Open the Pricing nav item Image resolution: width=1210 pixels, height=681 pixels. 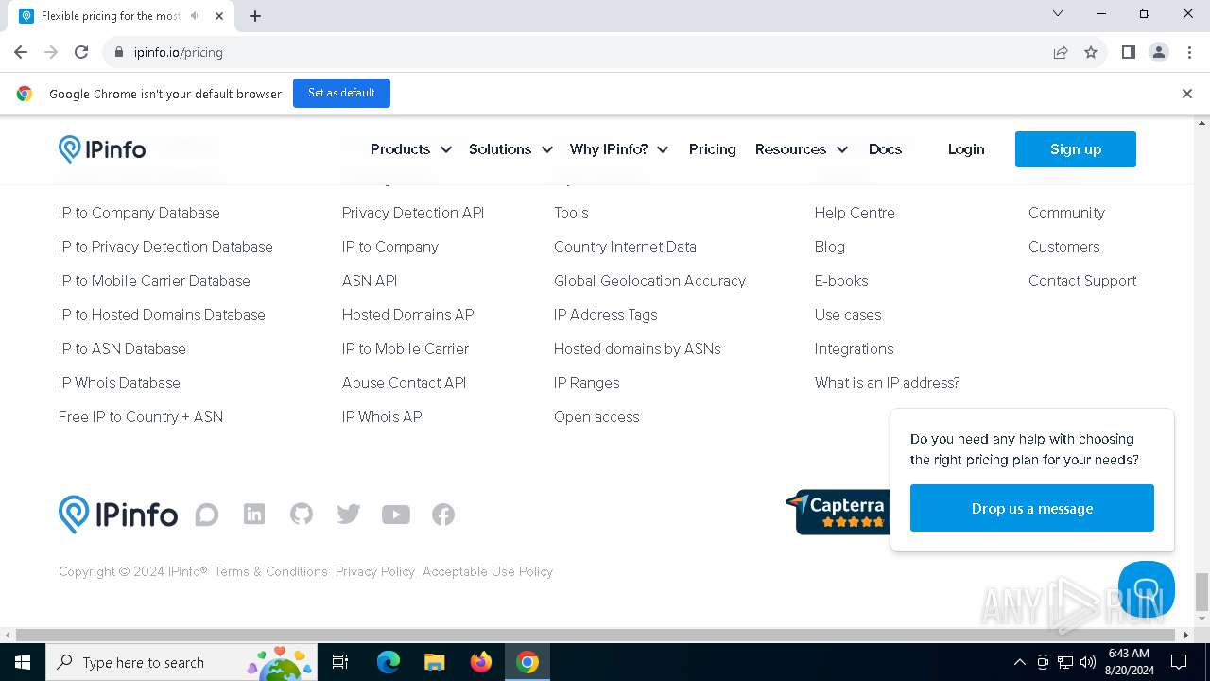coord(712,149)
